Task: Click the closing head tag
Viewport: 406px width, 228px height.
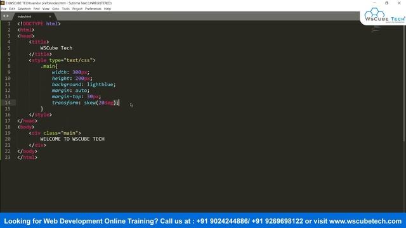Action: point(27,121)
